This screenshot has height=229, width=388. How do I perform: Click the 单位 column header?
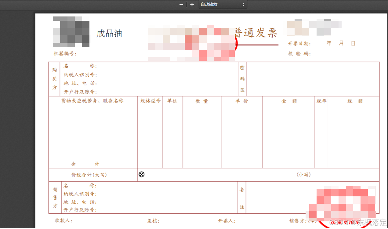(x=172, y=101)
